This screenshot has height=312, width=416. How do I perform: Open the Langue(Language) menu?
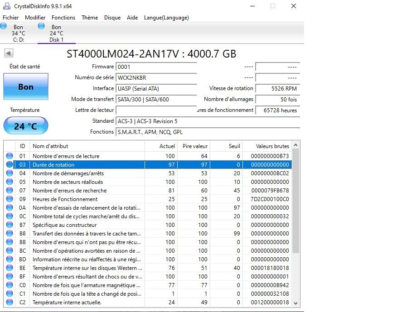point(166,18)
